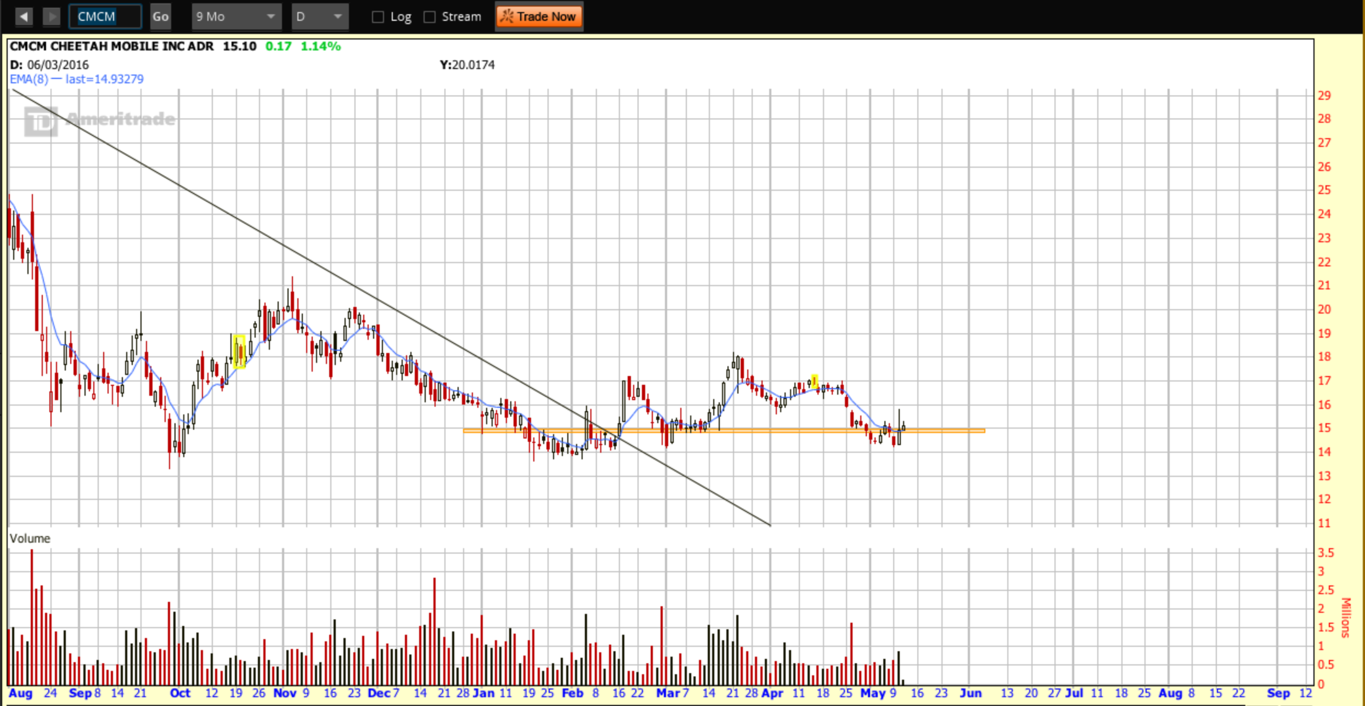Click the starburst icon on Trade Now
Image resolution: width=1365 pixels, height=706 pixels.
tap(507, 16)
